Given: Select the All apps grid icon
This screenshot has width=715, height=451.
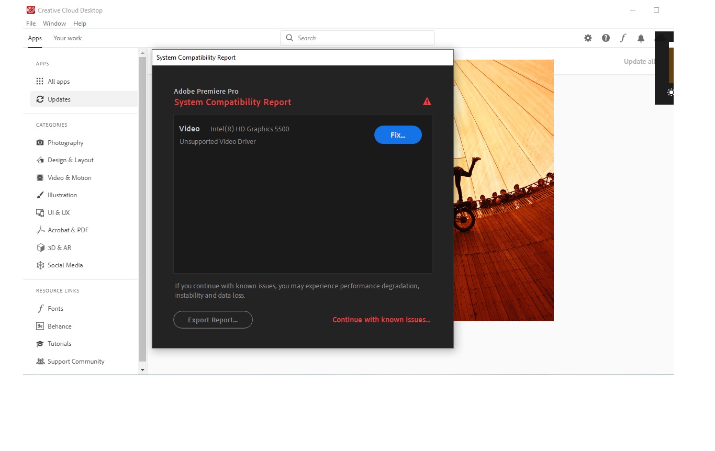Looking at the screenshot, I should point(39,81).
